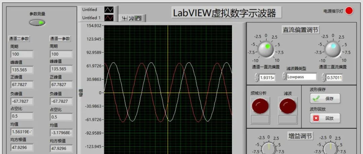Click the 92.9589 Y-axis label
This screenshot has width=363, height=154.
(x=94, y=52)
